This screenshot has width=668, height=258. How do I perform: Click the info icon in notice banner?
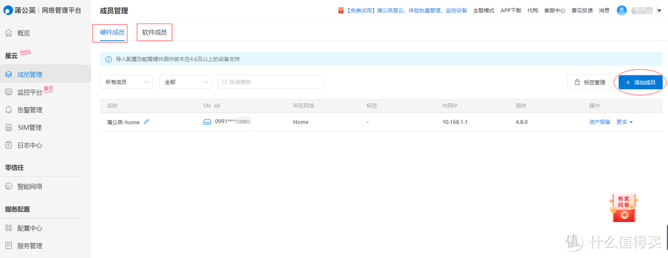tap(108, 59)
